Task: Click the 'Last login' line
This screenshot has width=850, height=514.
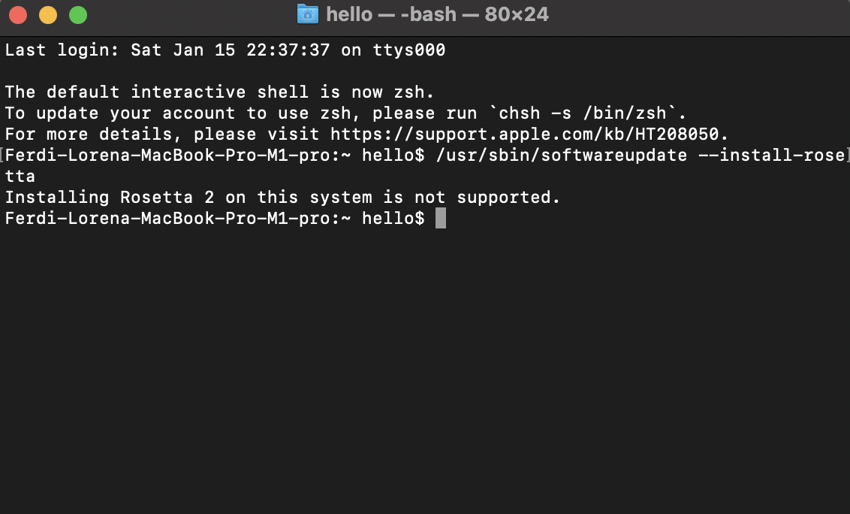Action: pos(225,50)
